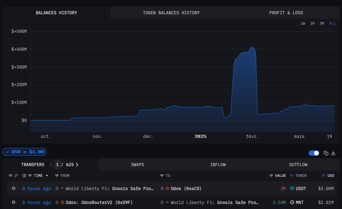Switch to the Balances History tab
The image size is (342, 209).
click(x=57, y=13)
